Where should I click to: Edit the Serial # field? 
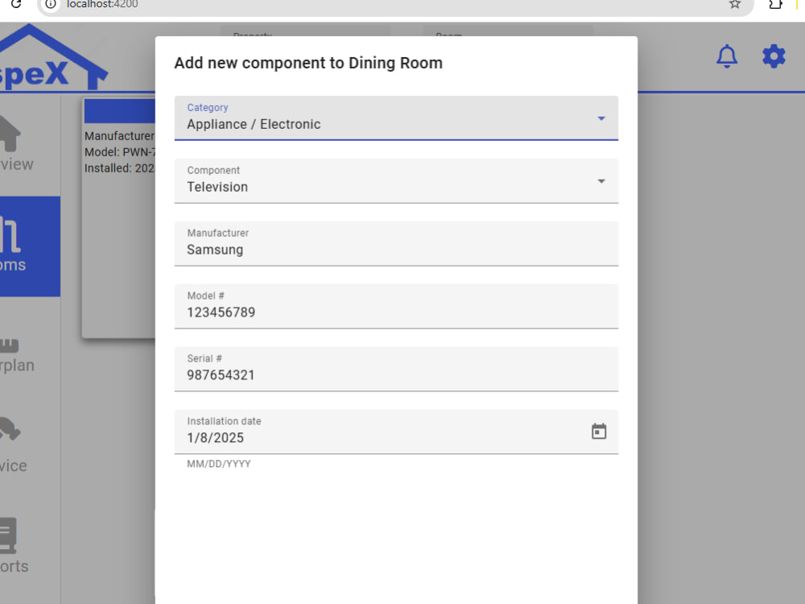[396, 369]
